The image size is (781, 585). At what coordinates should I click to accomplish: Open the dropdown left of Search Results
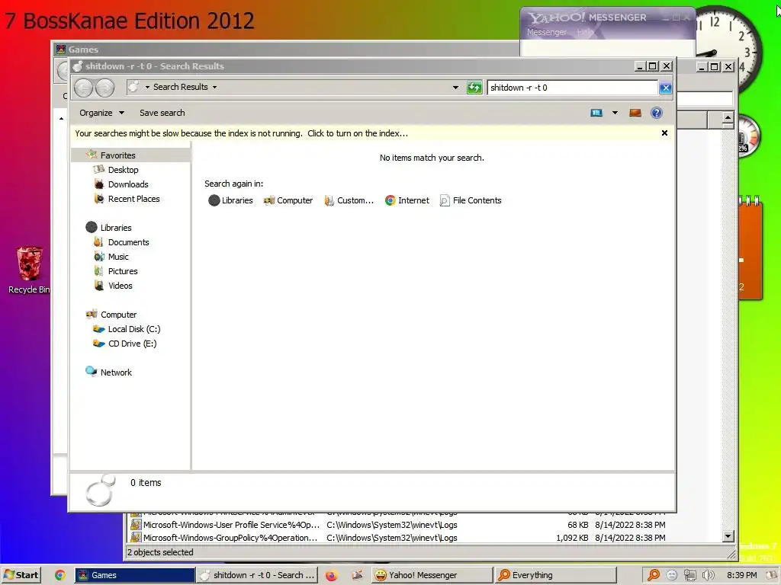tap(147, 87)
